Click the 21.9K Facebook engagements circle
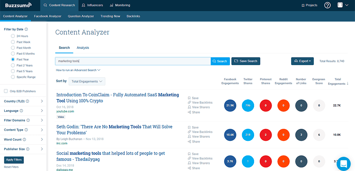Screen dimensions: 355x171 230,106
